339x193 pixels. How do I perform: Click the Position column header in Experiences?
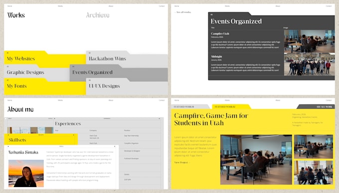click(x=127, y=131)
